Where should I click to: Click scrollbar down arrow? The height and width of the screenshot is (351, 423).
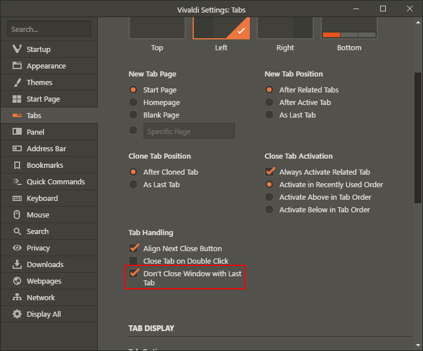click(x=418, y=345)
